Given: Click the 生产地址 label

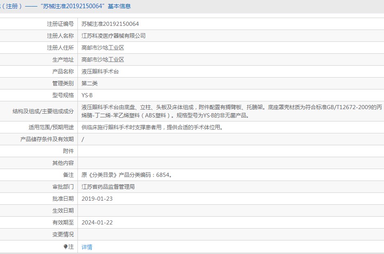Looking at the screenshot, I should (x=63, y=59).
